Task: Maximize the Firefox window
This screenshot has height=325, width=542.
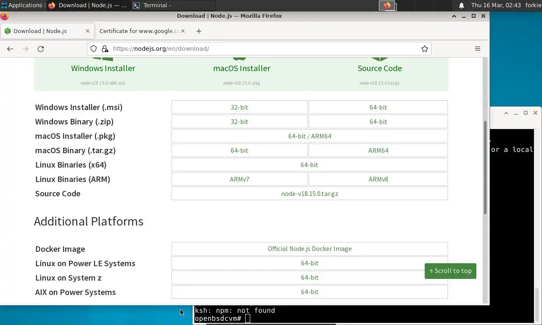Action: coord(473,16)
